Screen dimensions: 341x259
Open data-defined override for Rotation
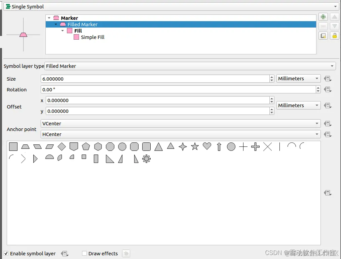click(x=328, y=89)
